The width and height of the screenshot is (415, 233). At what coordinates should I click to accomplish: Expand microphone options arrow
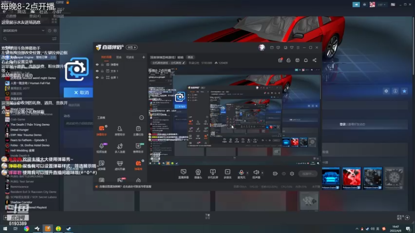pos(247,173)
